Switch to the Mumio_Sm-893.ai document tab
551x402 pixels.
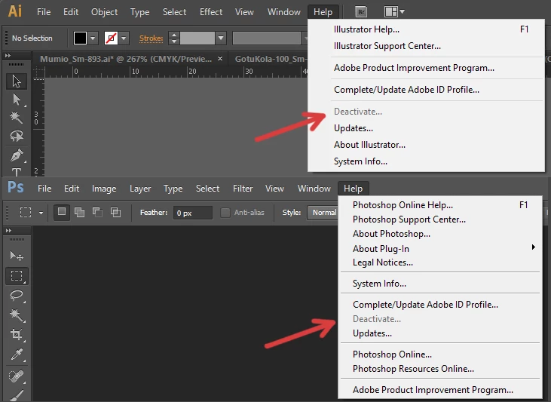coord(126,59)
